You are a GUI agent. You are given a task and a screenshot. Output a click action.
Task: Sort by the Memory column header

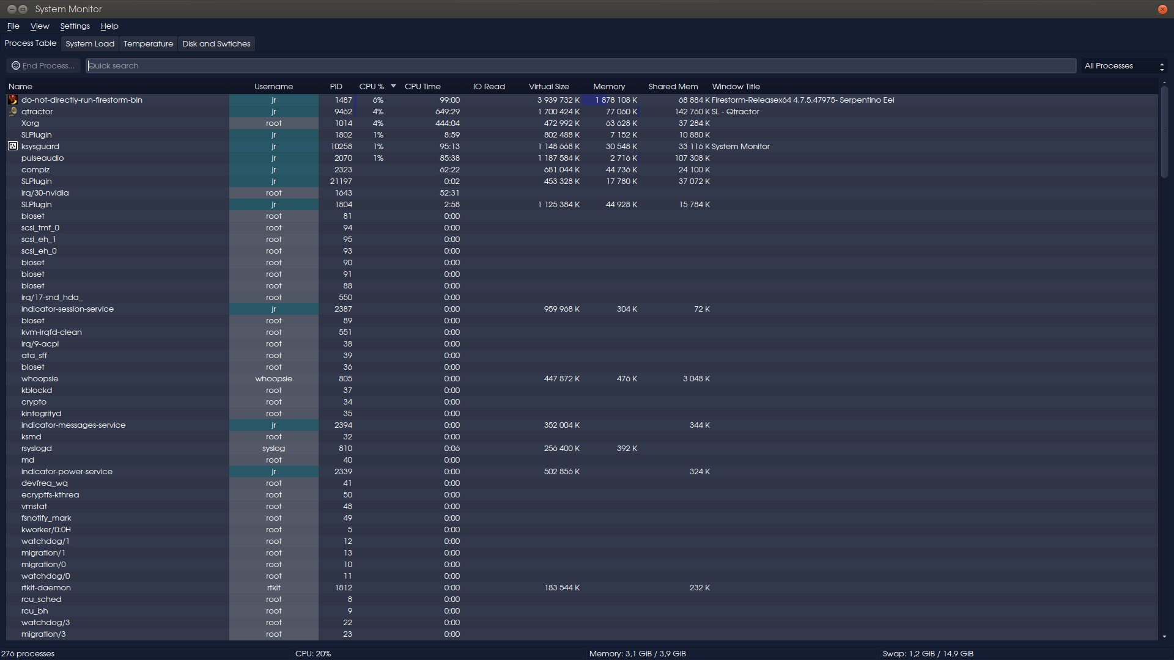[609, 86]
